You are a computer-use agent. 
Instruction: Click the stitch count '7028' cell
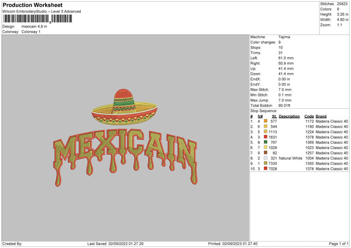pos(273,169)
